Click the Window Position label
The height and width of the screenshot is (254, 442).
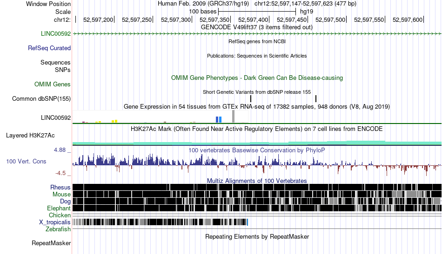click(48, 4)
